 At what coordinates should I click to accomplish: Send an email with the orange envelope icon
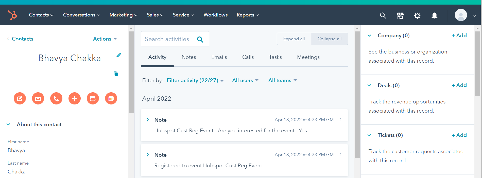38,98
